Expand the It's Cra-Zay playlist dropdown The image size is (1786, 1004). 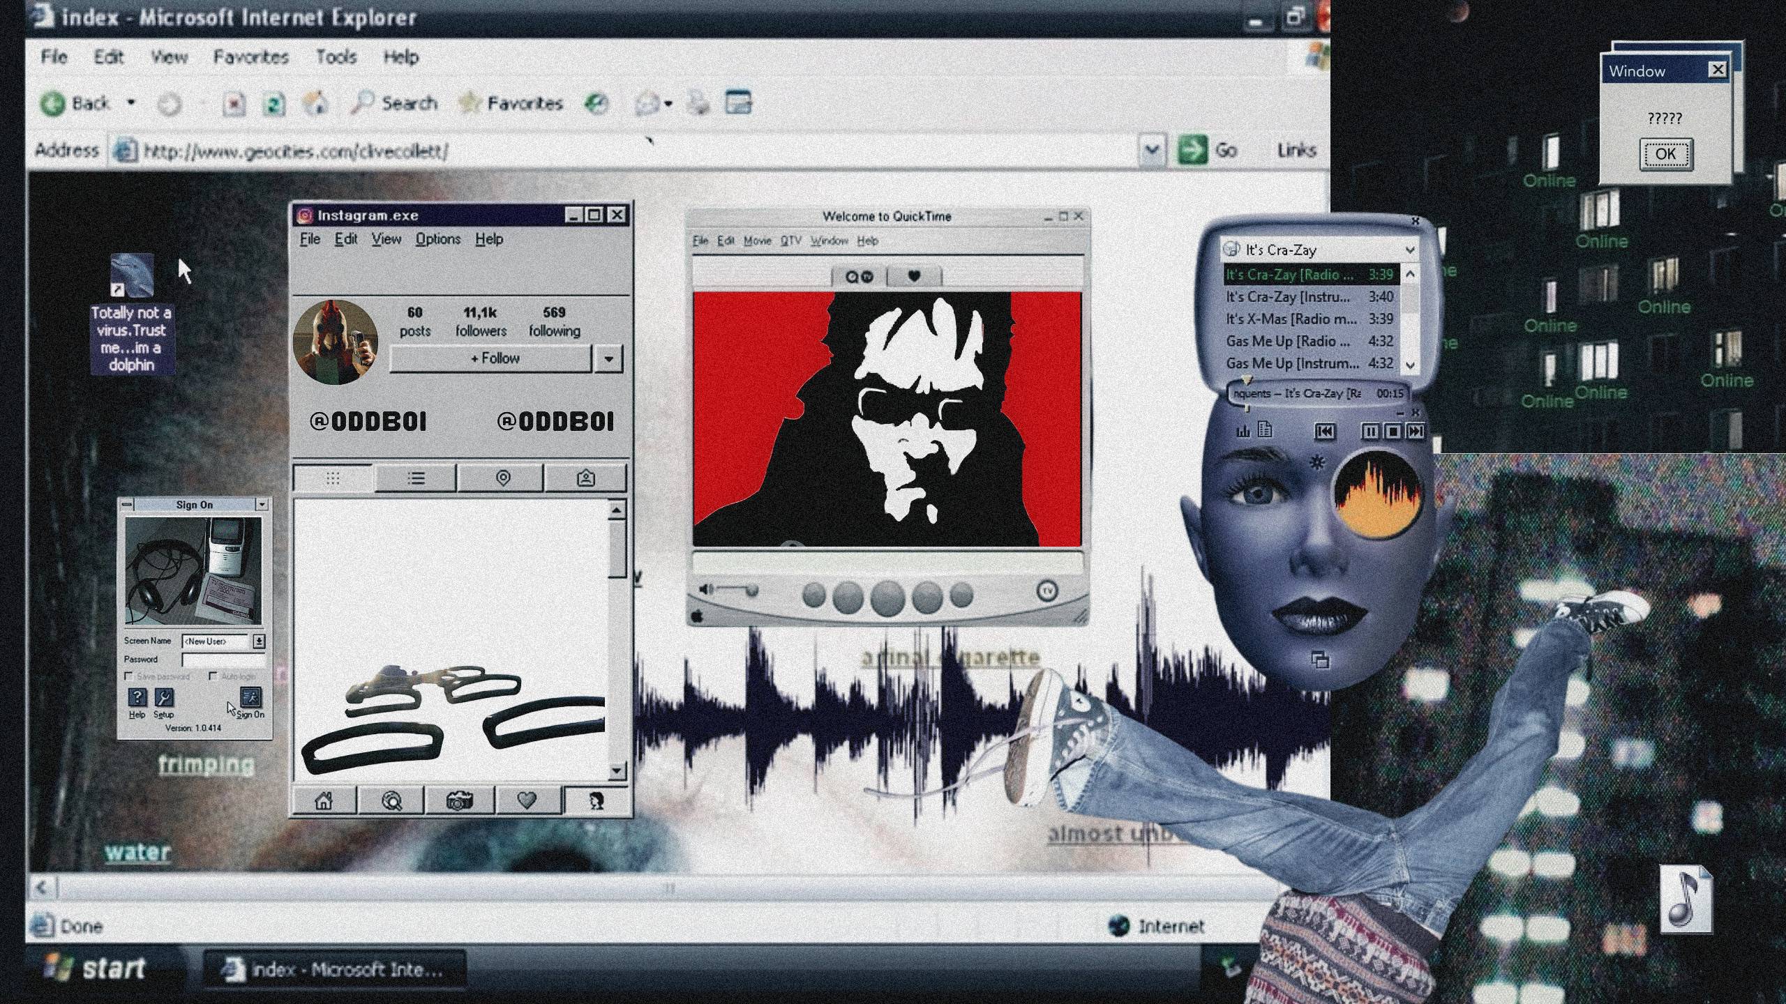tap(1409, 250)
